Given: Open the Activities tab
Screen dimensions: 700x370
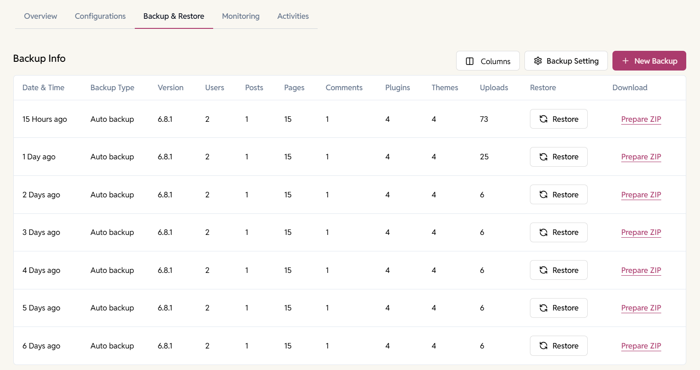Looking at the screenshot, I should (293, 16).
